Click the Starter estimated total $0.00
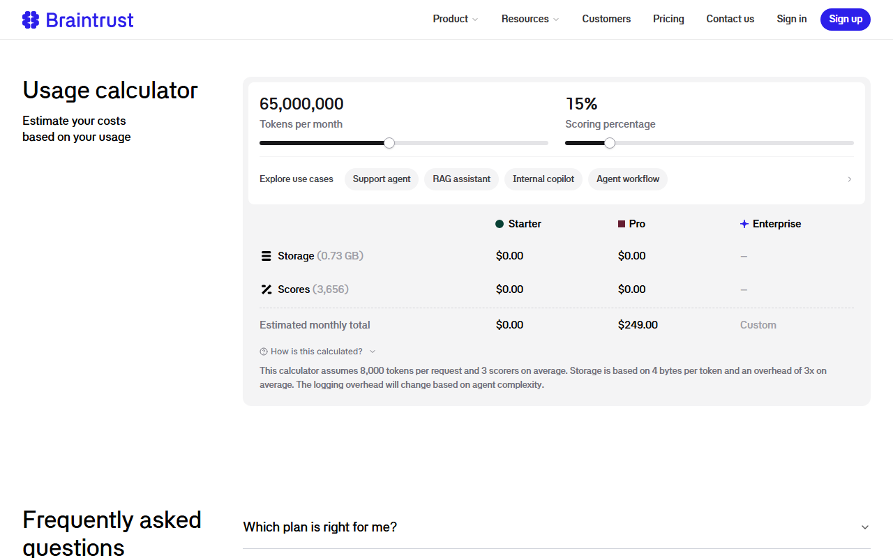893x558 pixels. [x=509, y=325]
